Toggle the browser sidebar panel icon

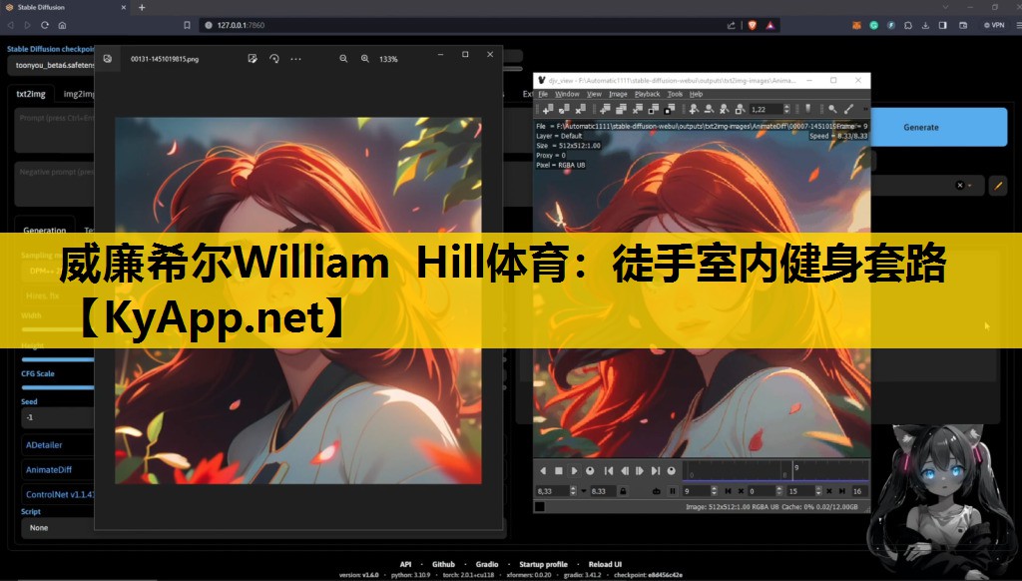pyautogui.click(x=942, y=25)
